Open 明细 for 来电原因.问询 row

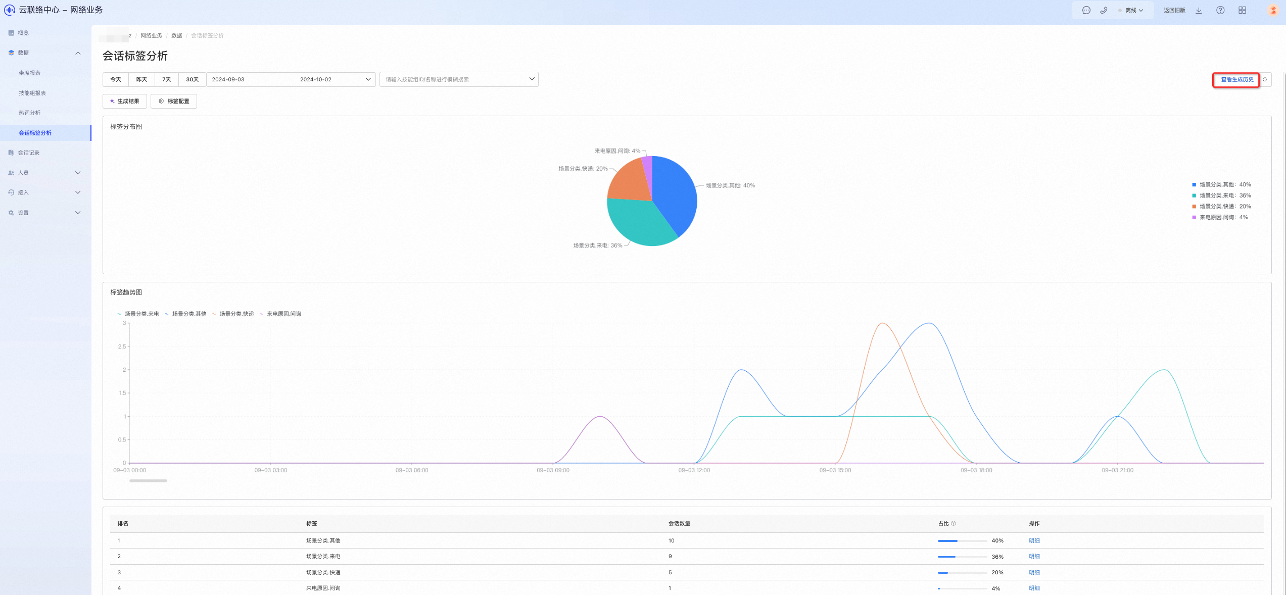click(1034, 588)
